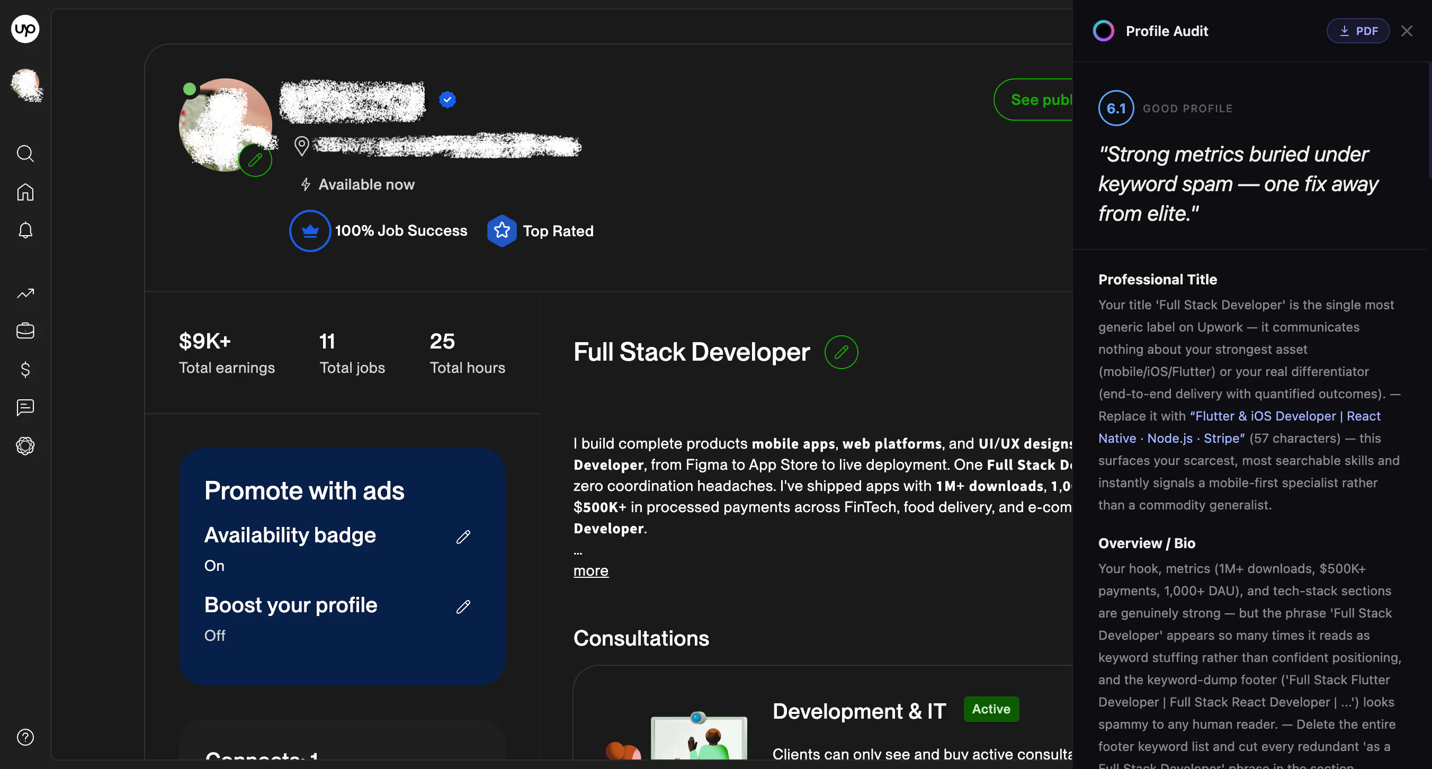Click the Profile Audit panel title

(1167, 31)
